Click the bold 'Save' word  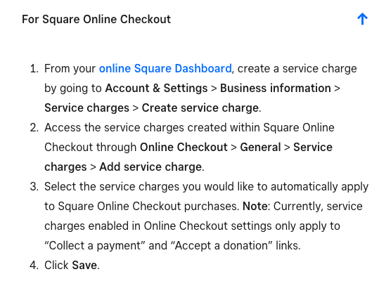pyautogui.click(x=84, y=265)
